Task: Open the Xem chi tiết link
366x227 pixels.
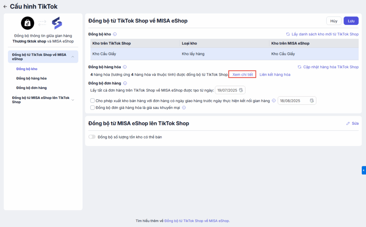Action: 242,75
